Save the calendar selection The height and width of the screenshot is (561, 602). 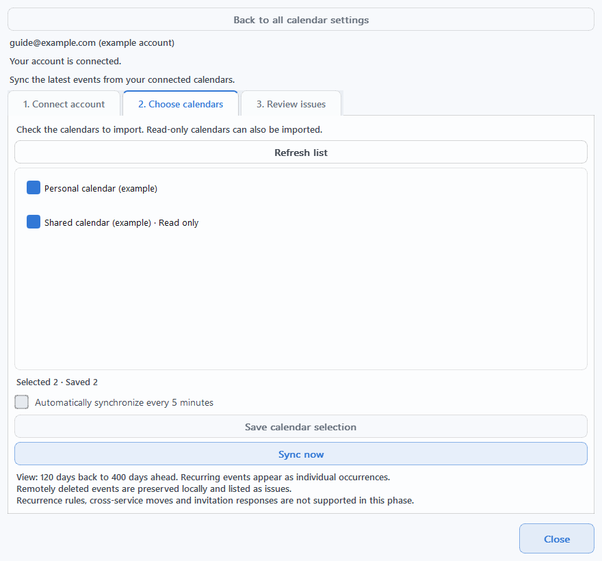tap(301, 427)
